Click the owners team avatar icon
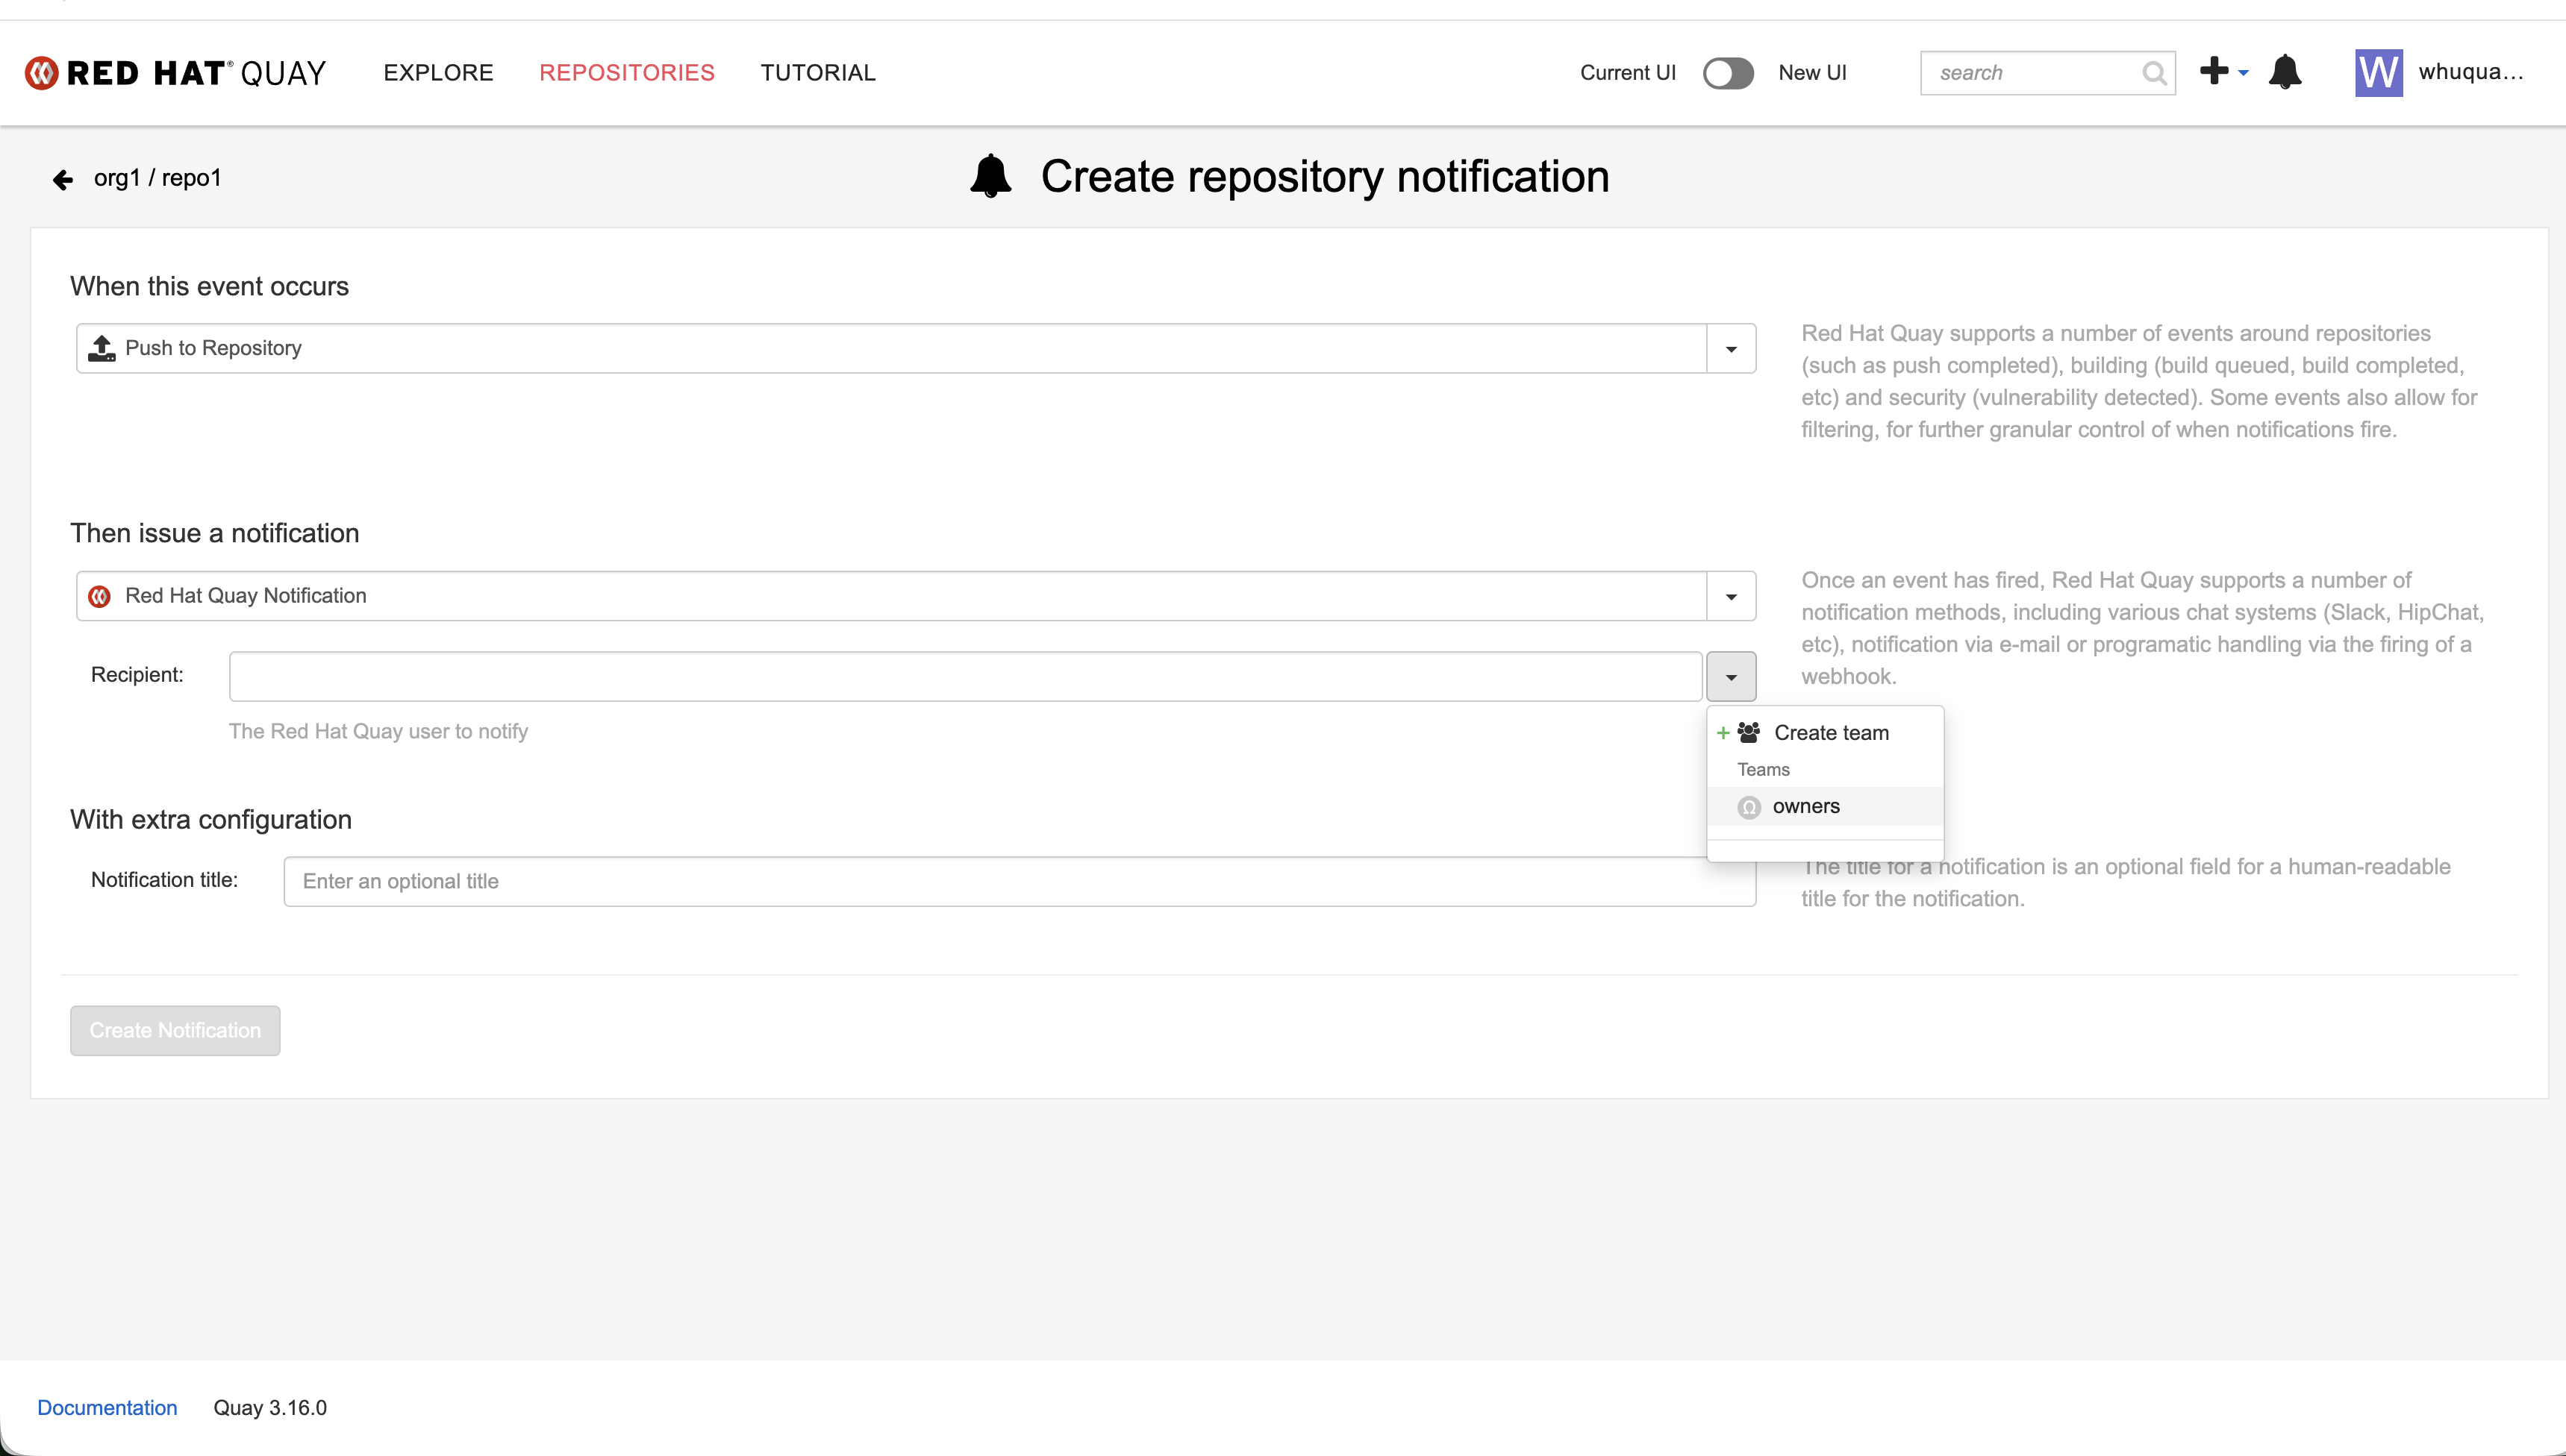The width and height of the screenshot is (2566, 1456). pyautogui.click(x=1749, y=807)
